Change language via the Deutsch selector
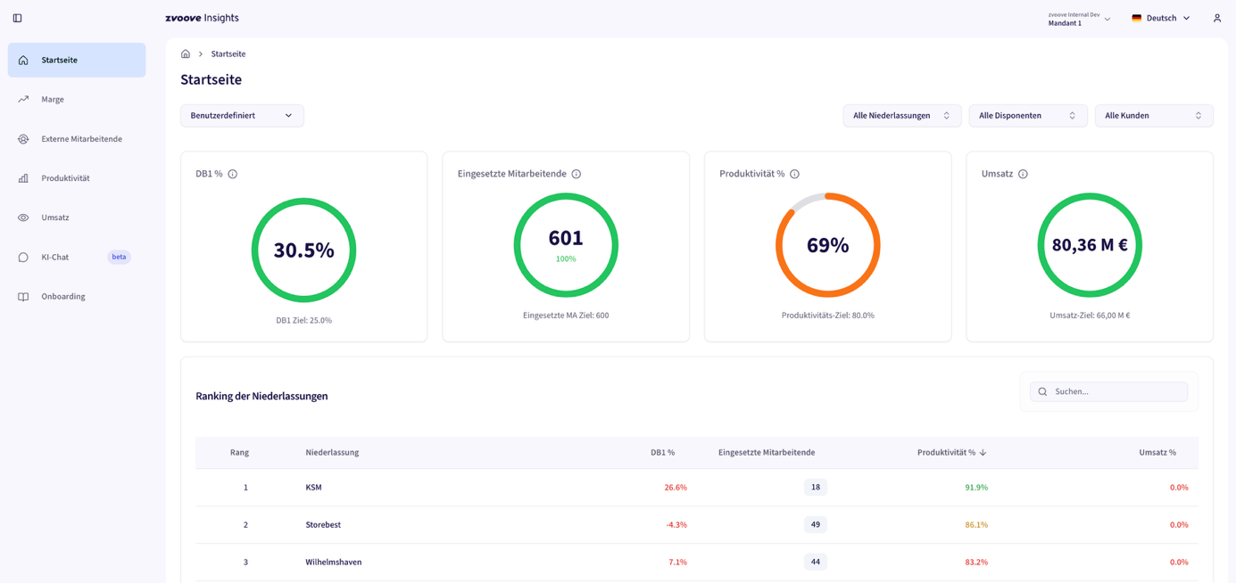The width and height of the screenshot is (1236, 583). tap(1160, 18)
